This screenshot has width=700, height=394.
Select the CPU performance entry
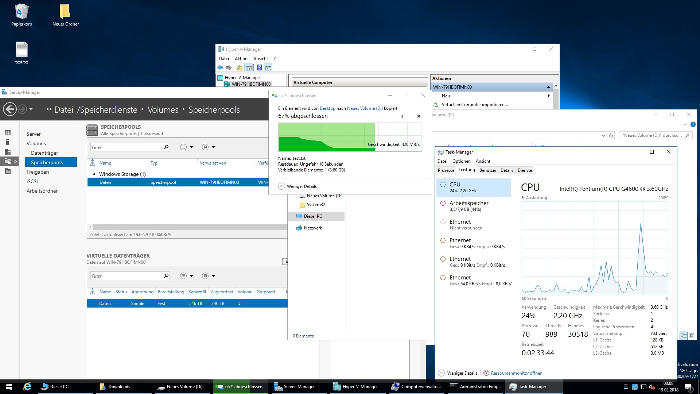(473, 187)
